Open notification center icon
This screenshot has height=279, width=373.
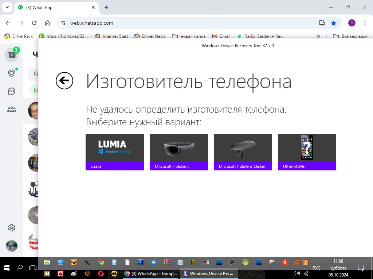[361, 268]
